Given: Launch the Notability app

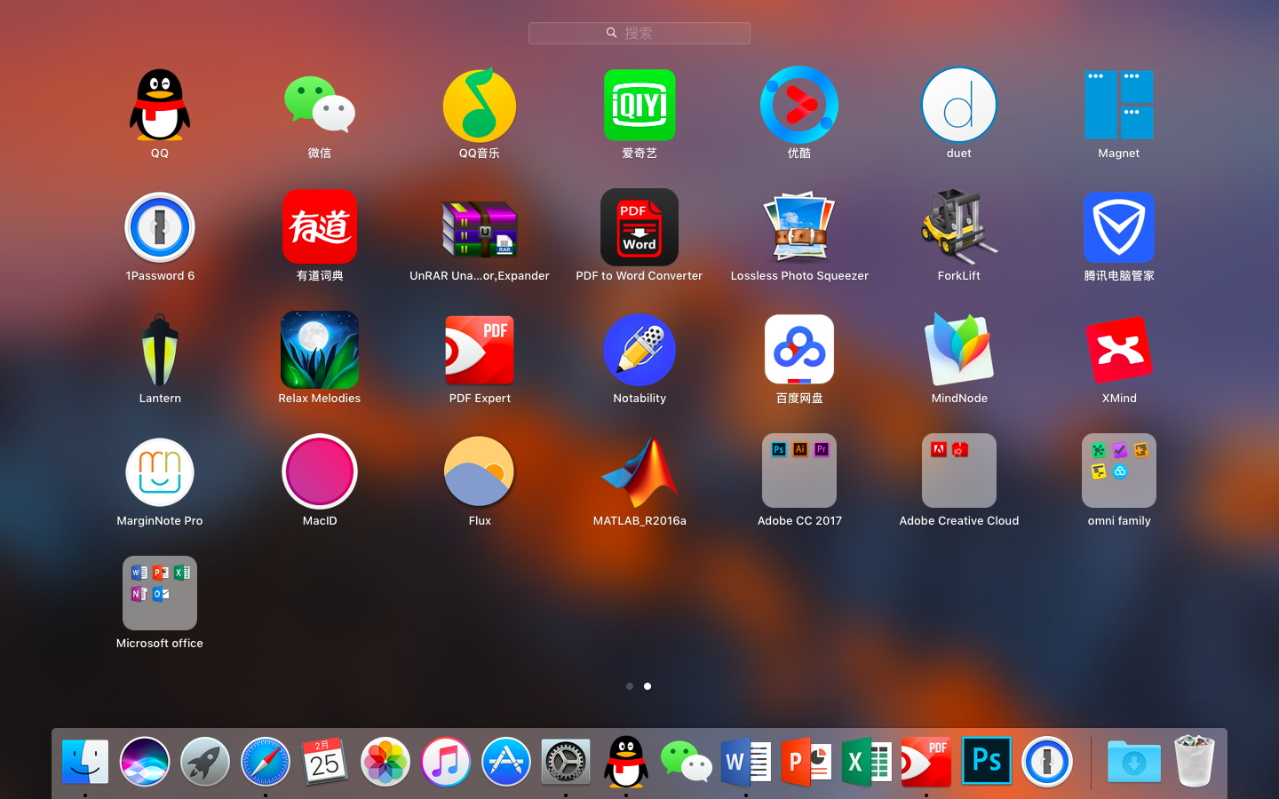Looking at the screenshot, I should coord(639,351).
